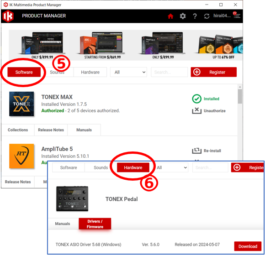
Task: Click 'Installed Version 5.10.1' text
Action: [x=65, y=156]
